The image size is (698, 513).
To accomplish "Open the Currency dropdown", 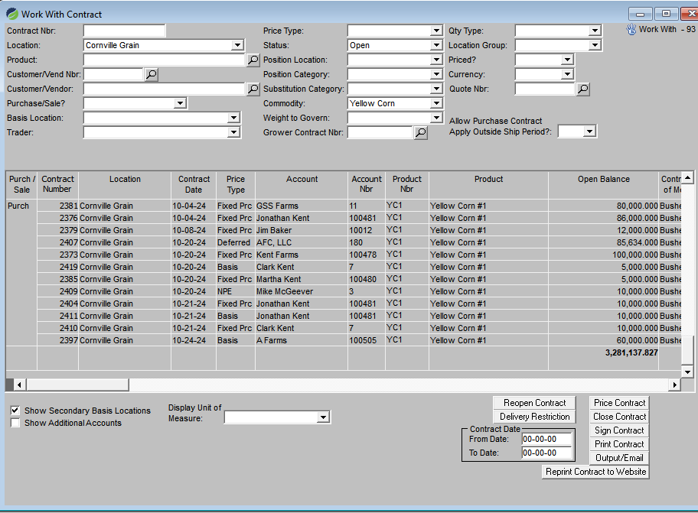I will tap(566, 74).
